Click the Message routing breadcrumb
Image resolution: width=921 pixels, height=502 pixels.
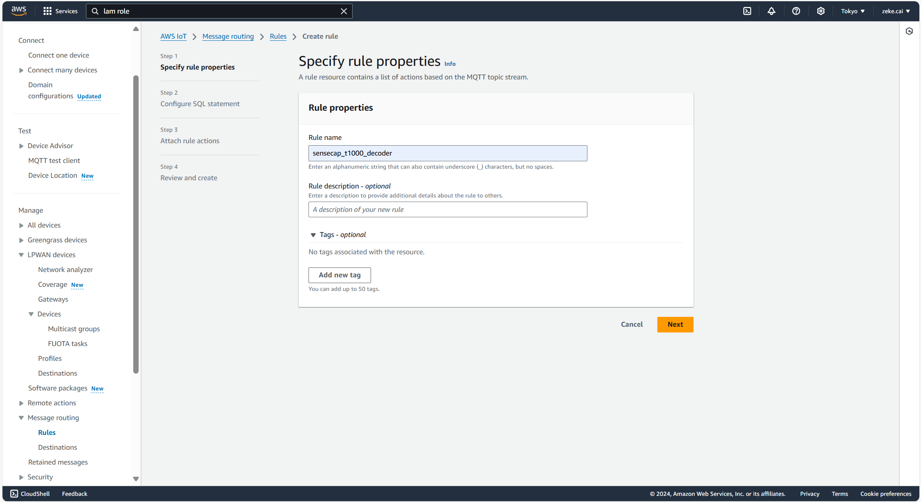[x=228, y=36]
